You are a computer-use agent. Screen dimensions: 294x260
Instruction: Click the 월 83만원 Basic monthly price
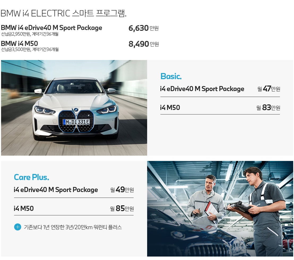268,108
